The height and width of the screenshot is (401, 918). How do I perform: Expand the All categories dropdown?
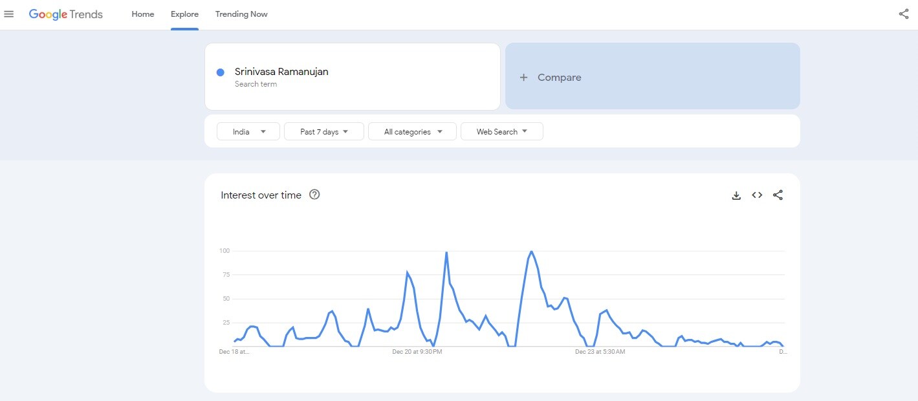[x=412, y=132]
